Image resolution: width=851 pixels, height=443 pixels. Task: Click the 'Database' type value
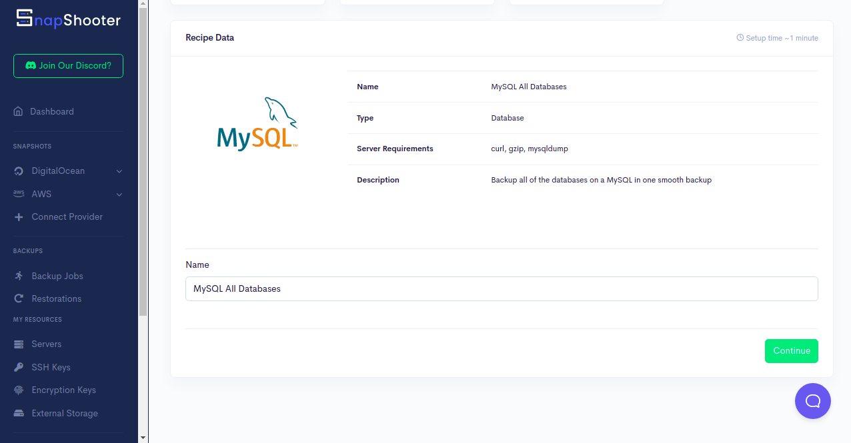[508, 118]
